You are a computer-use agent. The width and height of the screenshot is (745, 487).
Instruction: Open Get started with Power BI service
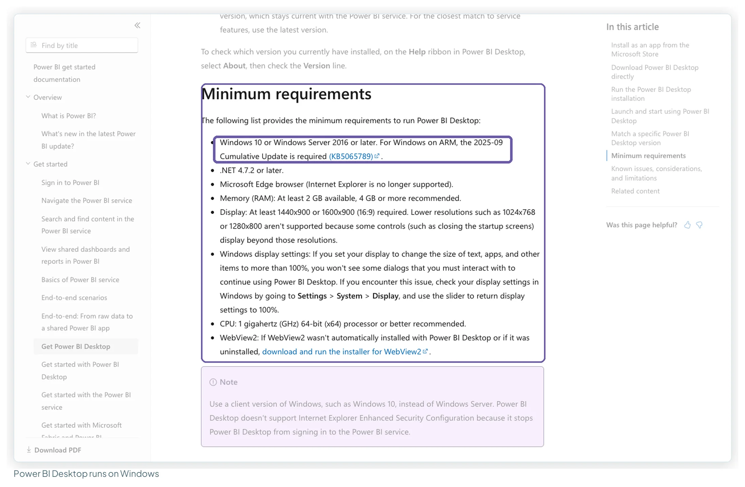(x=86, y=401)
